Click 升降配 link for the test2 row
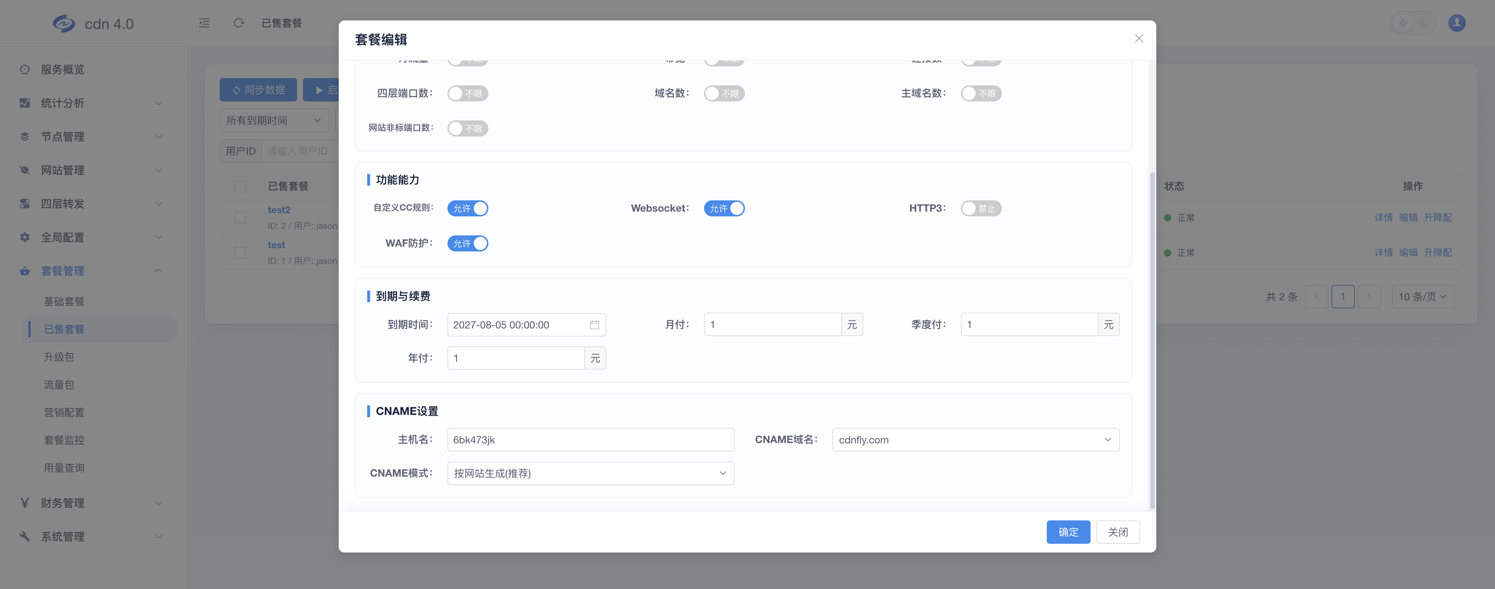 [1438, 217]
